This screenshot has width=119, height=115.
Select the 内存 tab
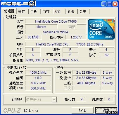tap(47, 12)
